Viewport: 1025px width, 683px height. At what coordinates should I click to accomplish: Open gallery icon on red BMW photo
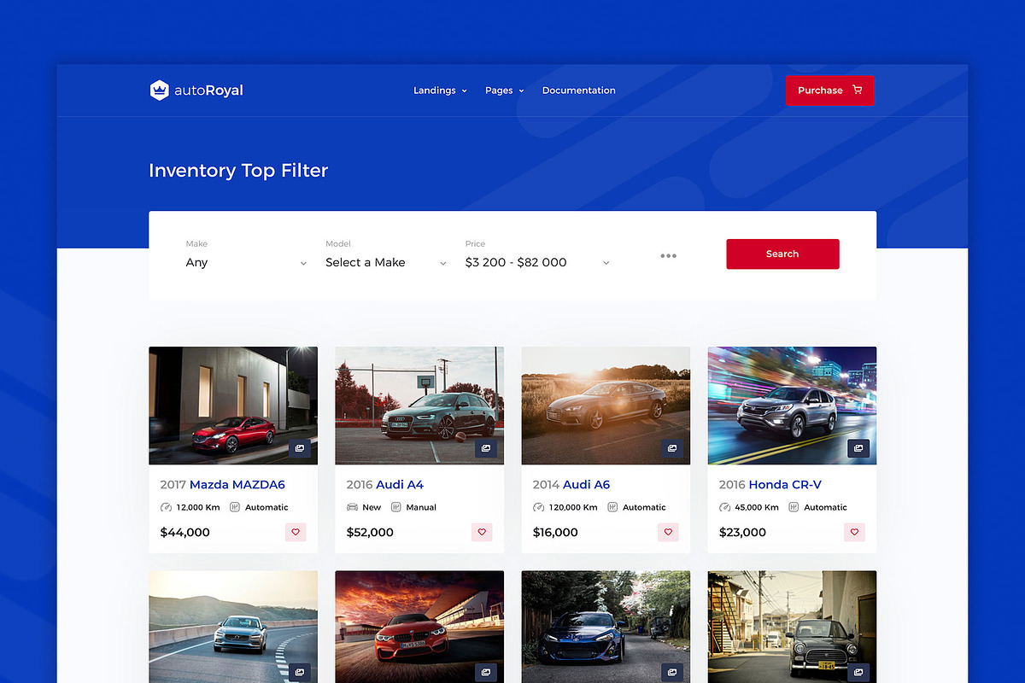tap(486, 673)
